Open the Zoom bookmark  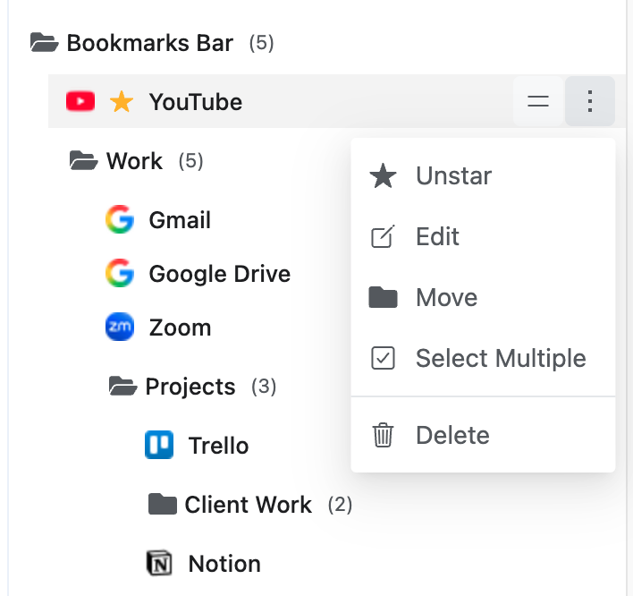coord(180,328)
